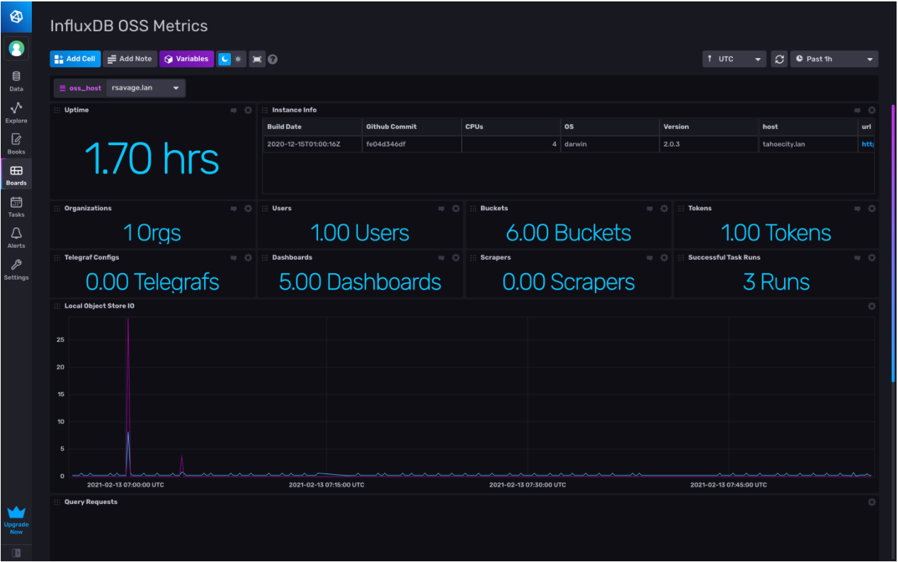This screenshot has width=898, height=562.
Task: Open the help question mark icon
Action: [273, 59]
